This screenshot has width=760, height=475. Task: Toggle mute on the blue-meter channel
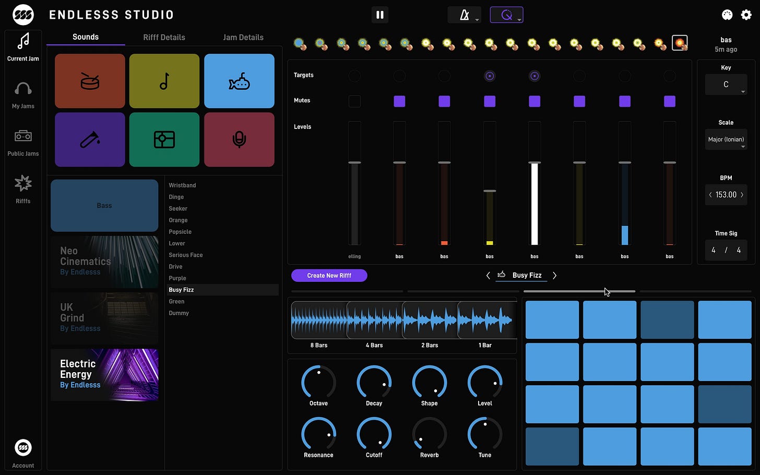coord(625,101)
